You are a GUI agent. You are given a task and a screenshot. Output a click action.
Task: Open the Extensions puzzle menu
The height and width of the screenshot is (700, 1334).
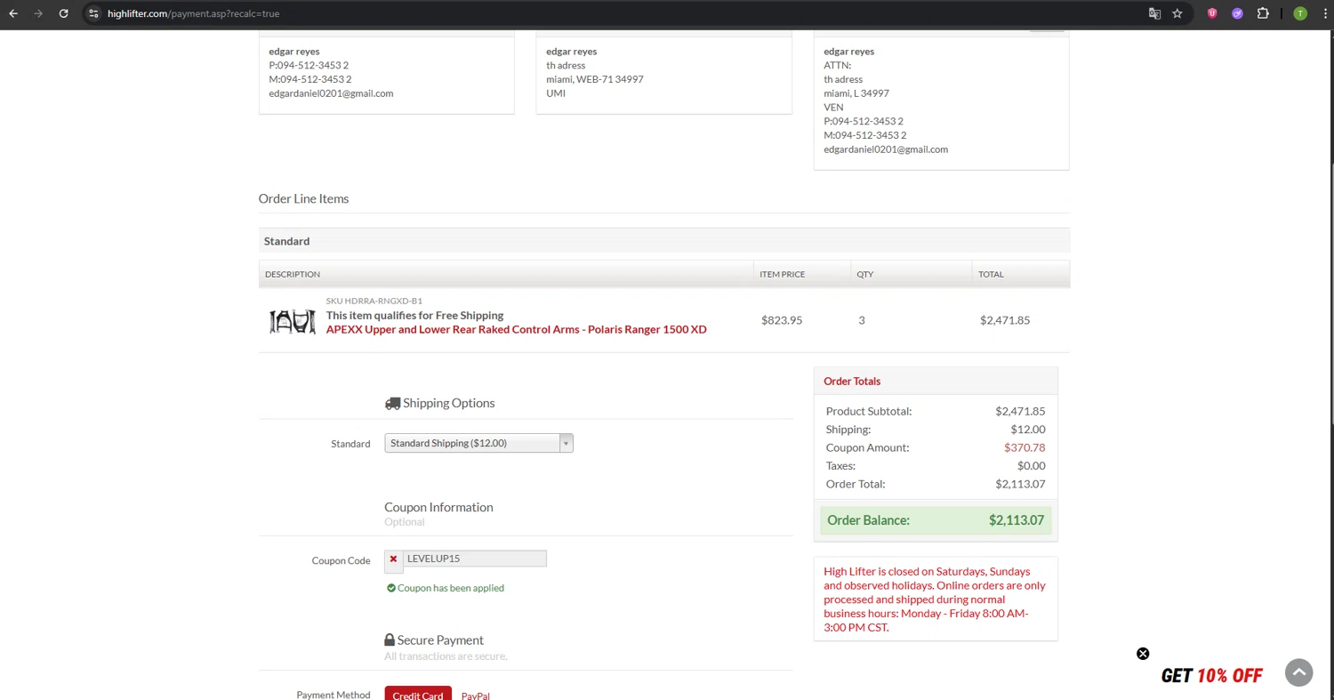pyautogui.click(x=1263, y=13)
